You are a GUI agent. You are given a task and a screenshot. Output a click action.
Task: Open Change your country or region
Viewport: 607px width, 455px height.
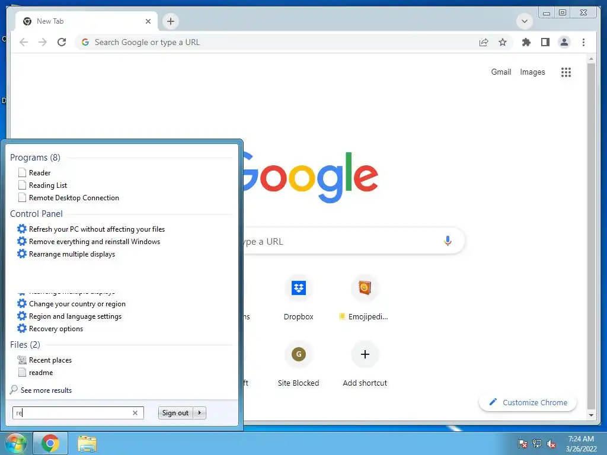[77, 304]
